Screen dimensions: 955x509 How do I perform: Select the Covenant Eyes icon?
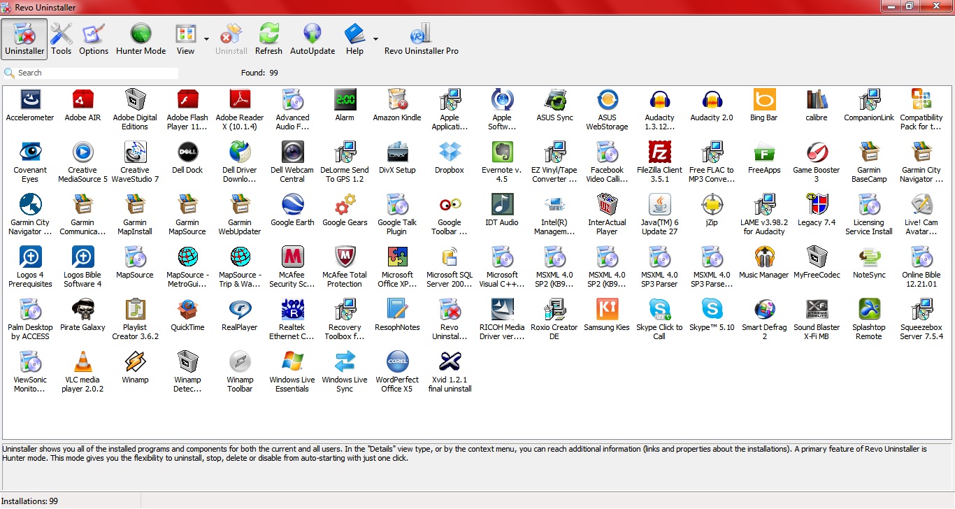point(30,152)
